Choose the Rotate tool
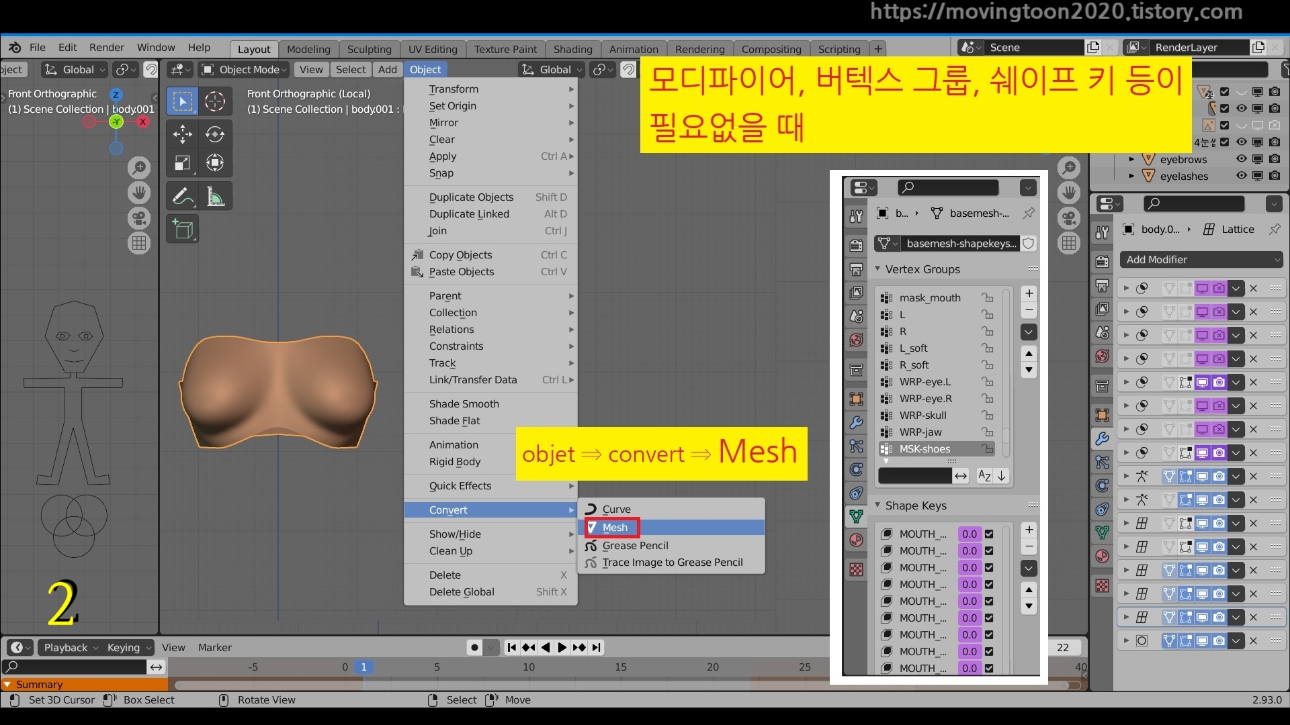The width and height of the screenshot is (1290, 725). point(215,134)
